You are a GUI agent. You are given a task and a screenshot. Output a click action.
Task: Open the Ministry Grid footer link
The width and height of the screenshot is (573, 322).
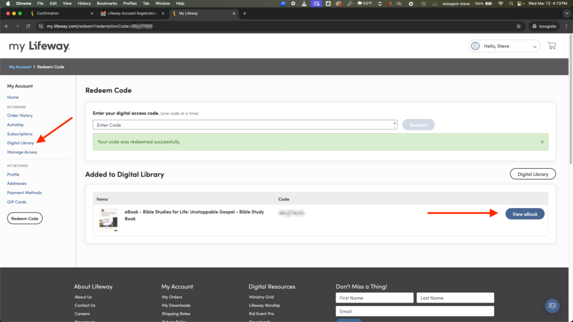261,297
